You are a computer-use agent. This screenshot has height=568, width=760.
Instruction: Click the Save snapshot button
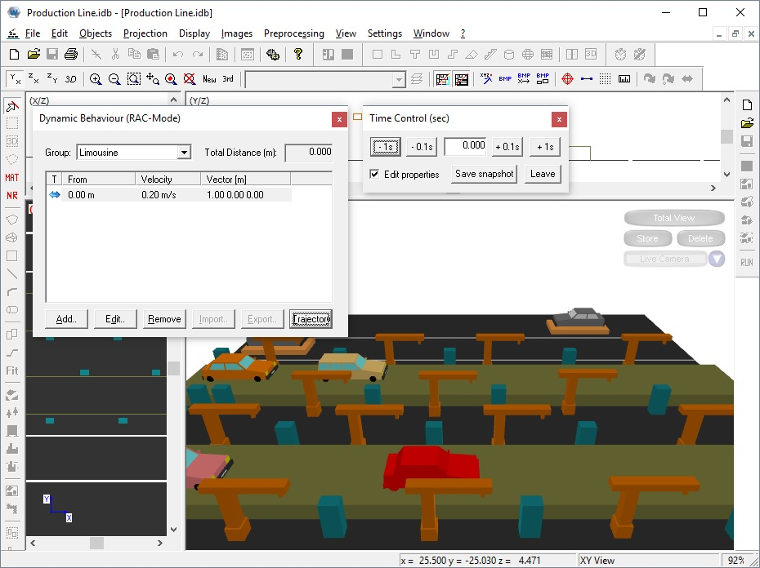484,174
